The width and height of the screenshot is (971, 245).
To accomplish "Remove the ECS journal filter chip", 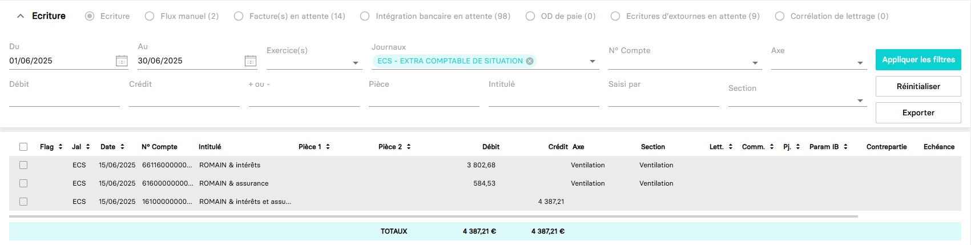I will click(530, 61).
